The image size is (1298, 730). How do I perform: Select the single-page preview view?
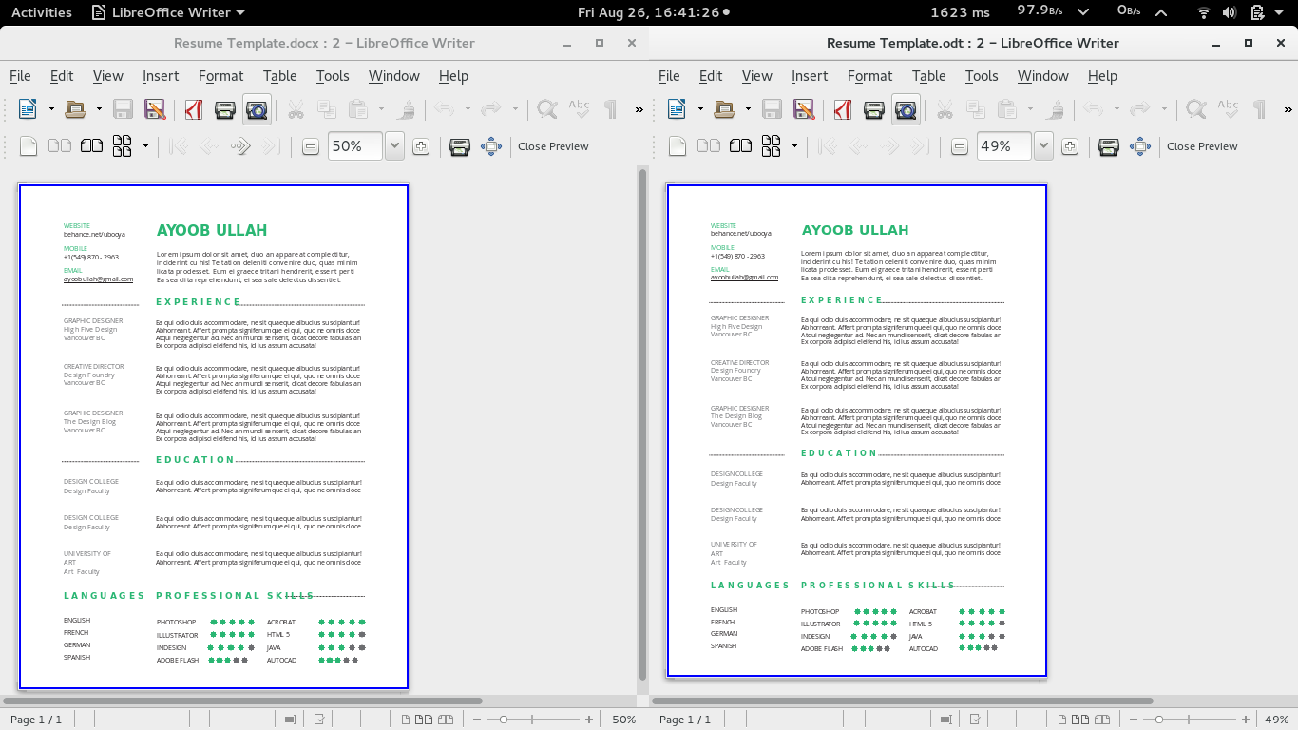coord(27,145)
